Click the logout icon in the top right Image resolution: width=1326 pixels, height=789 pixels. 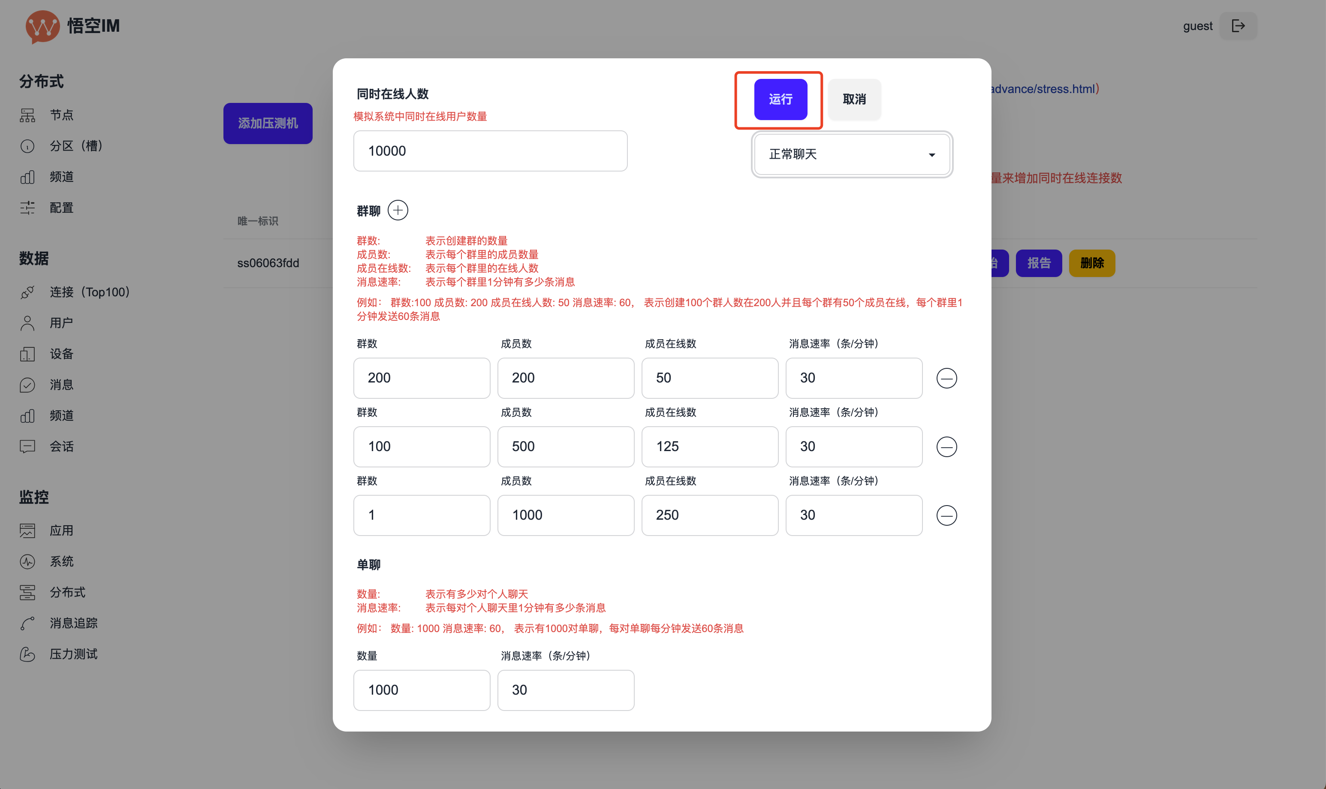pyautogui.click(x=1238, y=25)
